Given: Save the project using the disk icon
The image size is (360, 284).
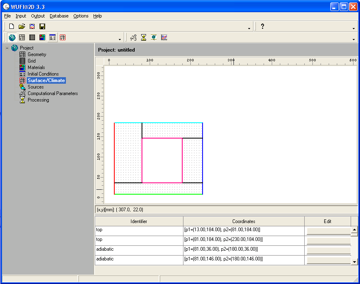Looking at the screenshot, I should (x=42, y=26).
